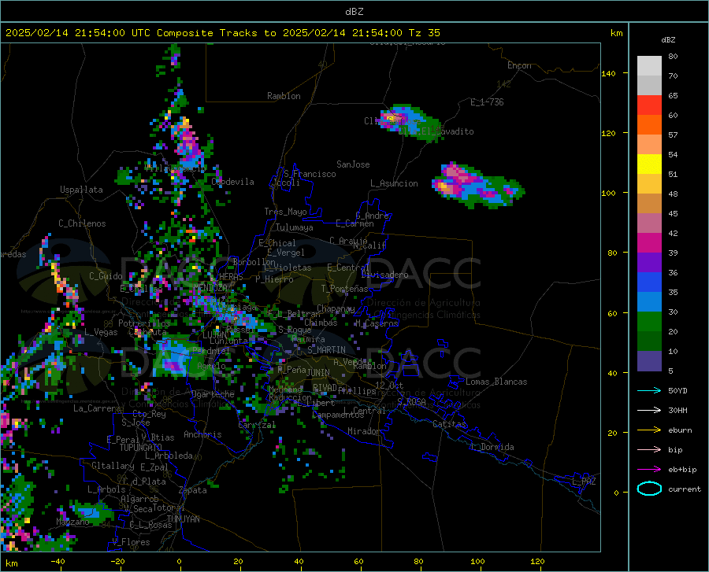
Task: Click the TUNUYAN place label
Action: click(x=183, y=518)
